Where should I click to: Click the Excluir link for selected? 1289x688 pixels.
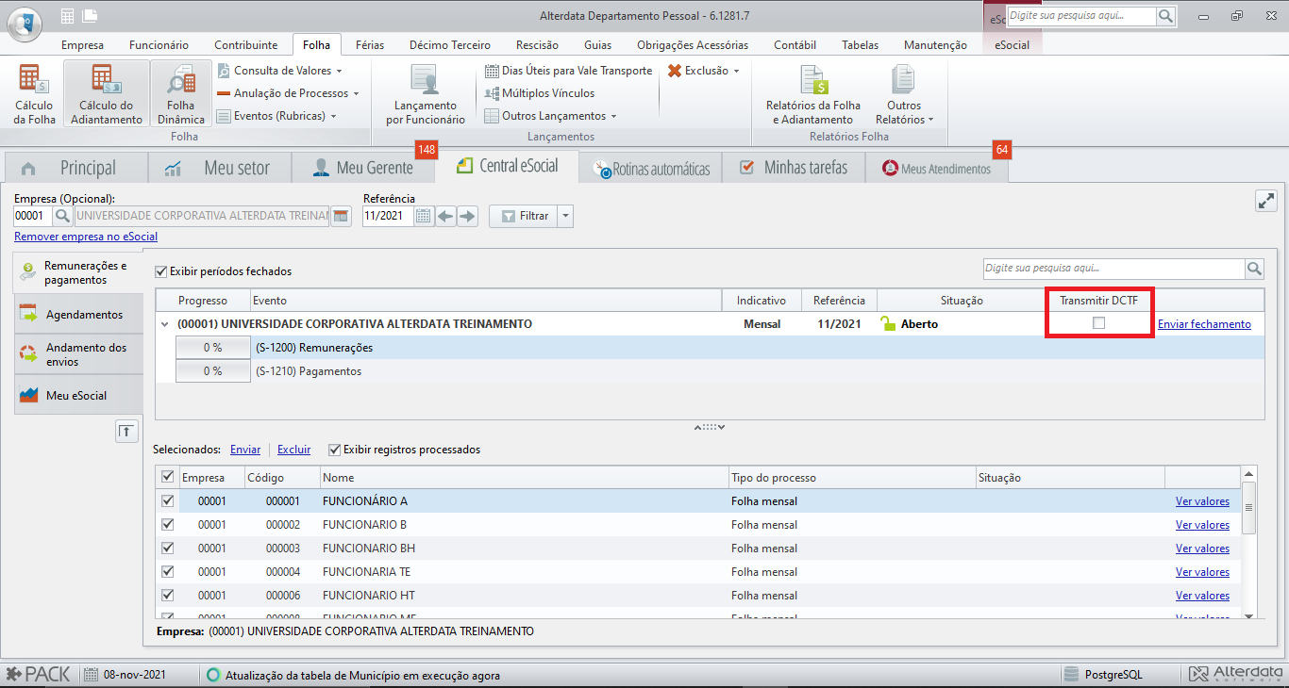pyautogui.click(x=293, y=450)
